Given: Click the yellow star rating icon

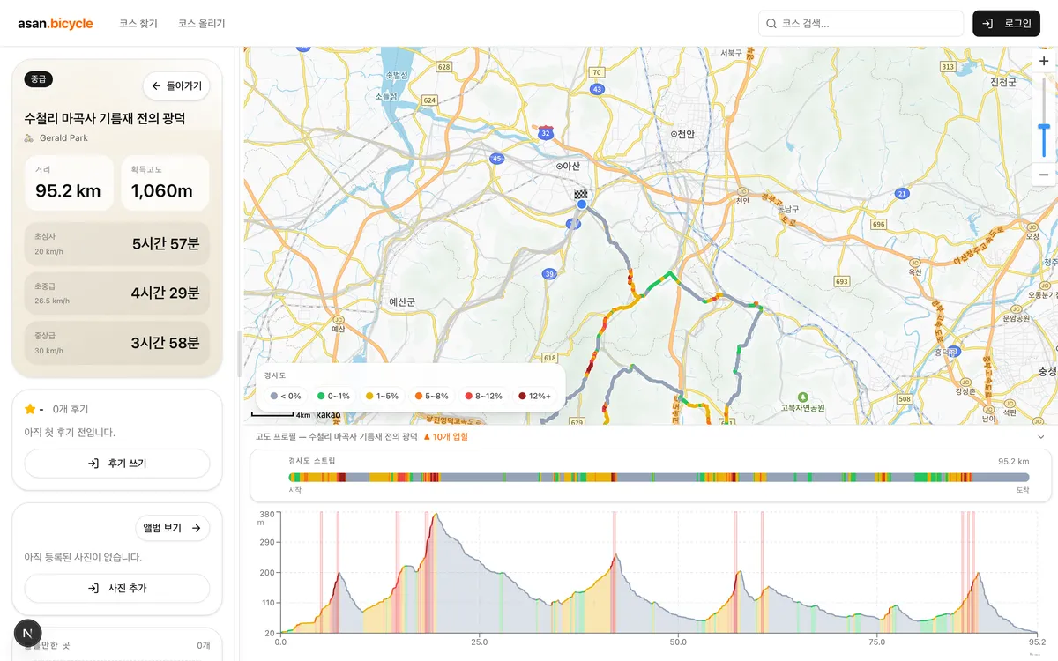Looking at the screenshot, I should [x=30, y=409].
